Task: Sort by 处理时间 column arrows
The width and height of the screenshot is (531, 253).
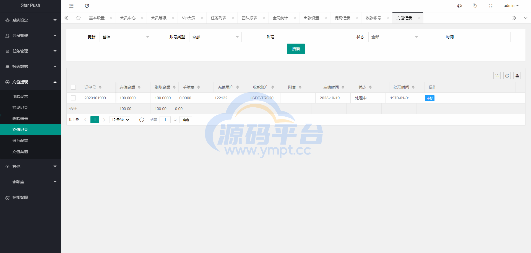Action: pyautogui.click(x=413, y=87)
